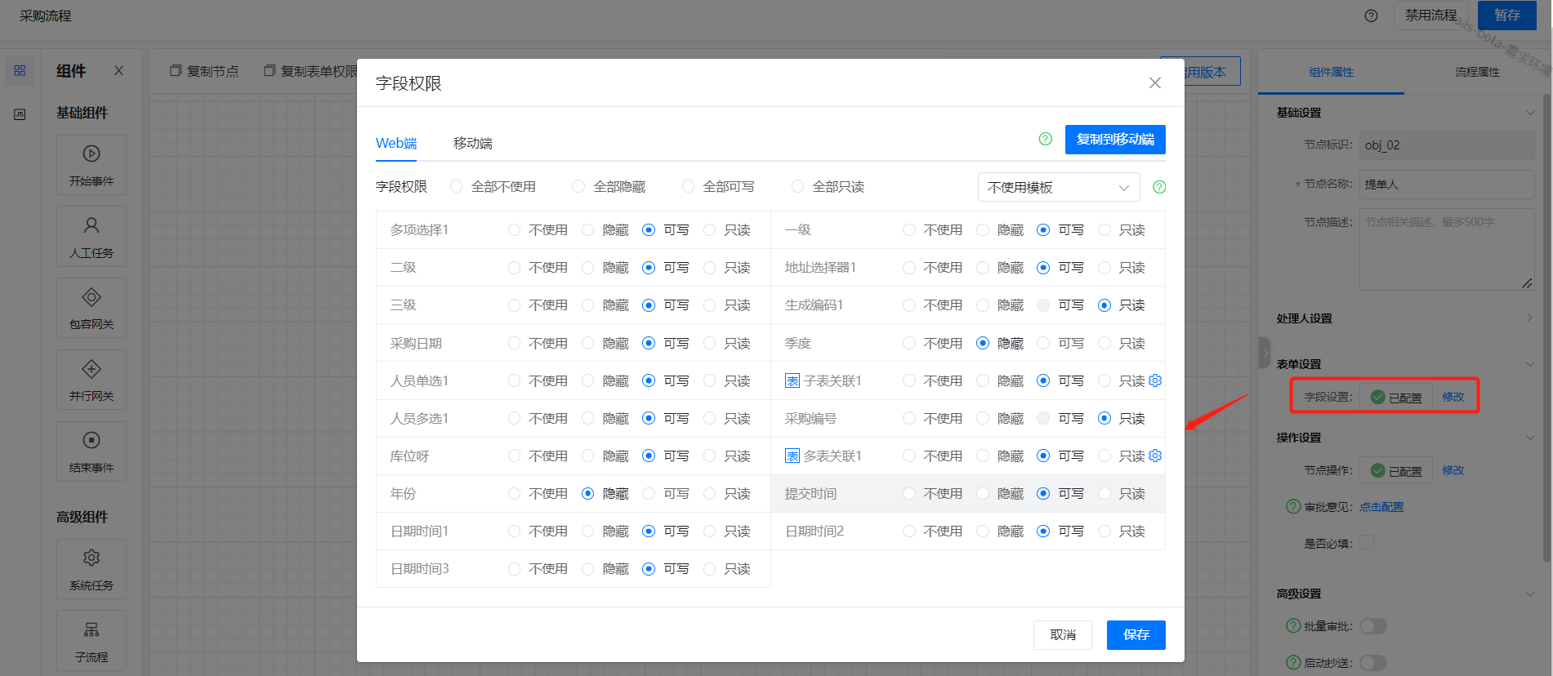Screen dimensions: 1553x676
Task: Select the 包容网关 gateway icon
Action: tap(91, 297)
